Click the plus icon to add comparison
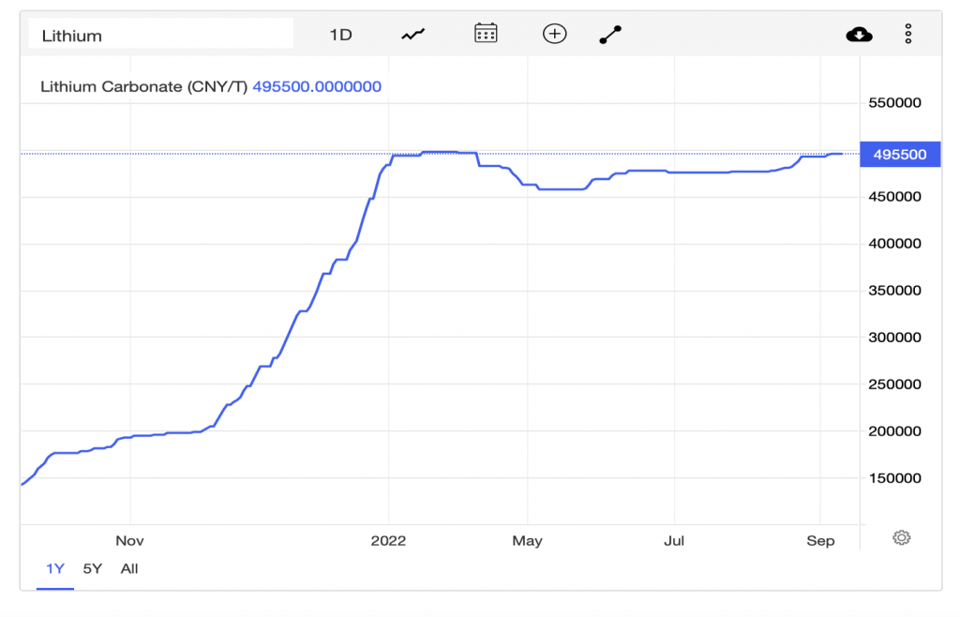This screenshot has height=617, width=960. click(555, 35)
